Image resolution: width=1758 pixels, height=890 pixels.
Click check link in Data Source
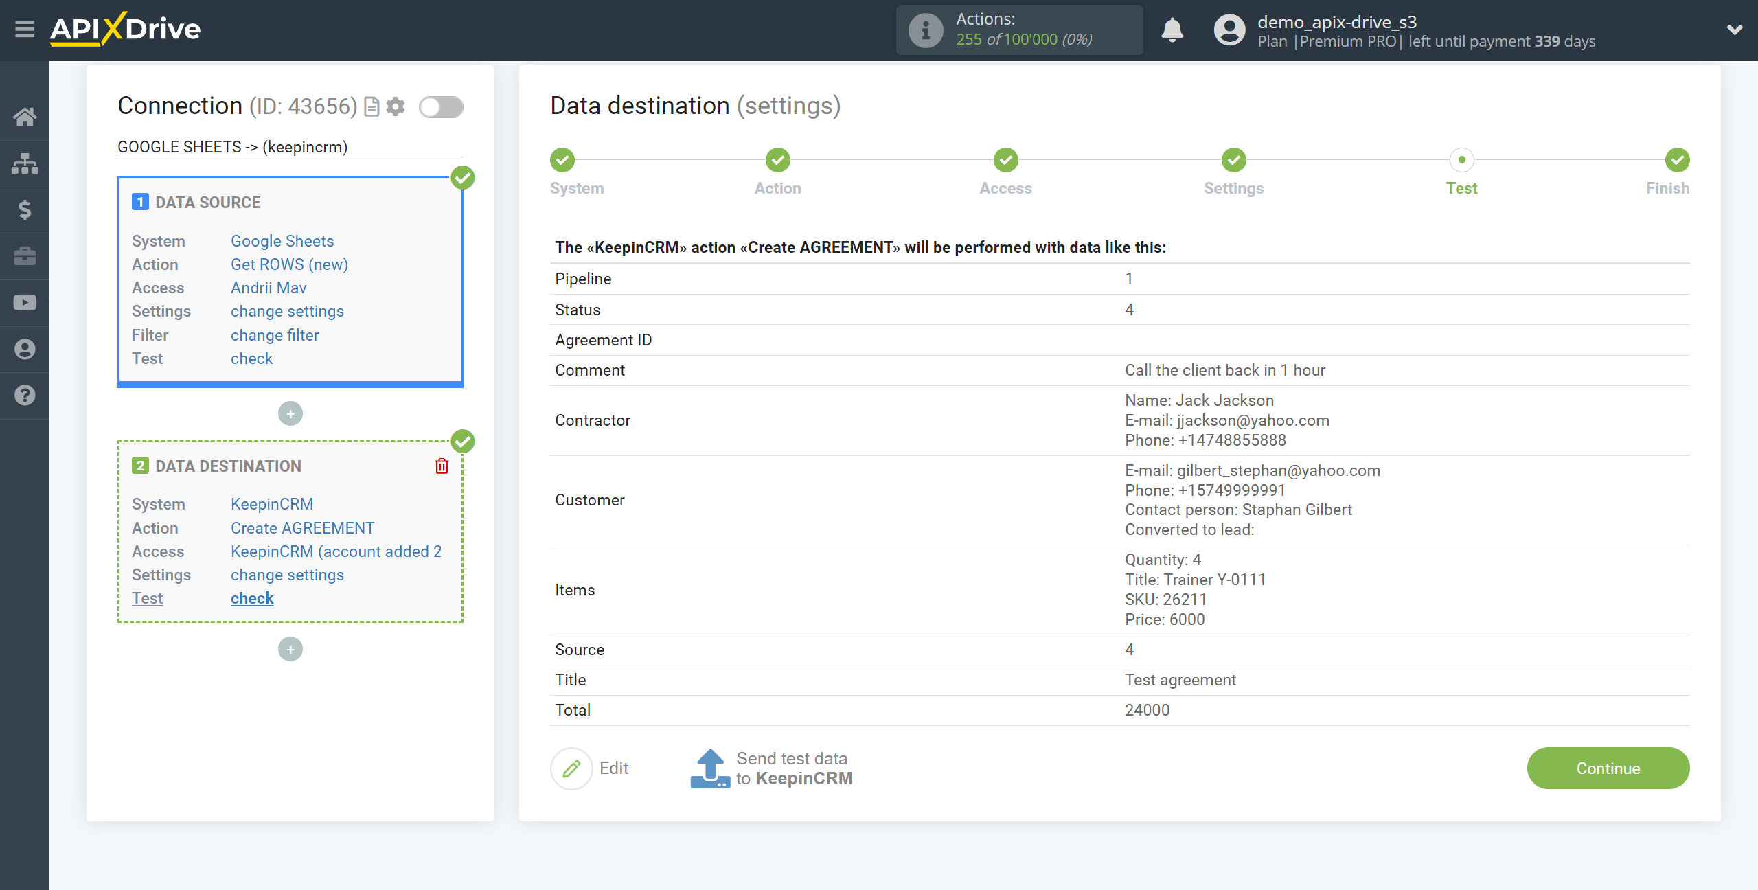[x=251, y=358]
